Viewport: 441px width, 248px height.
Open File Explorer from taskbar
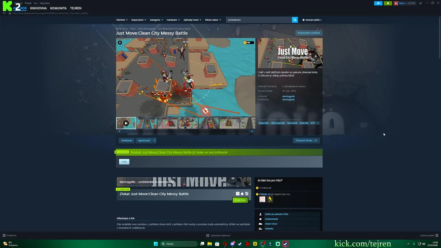pyautogui.click(x=209, y=244)
